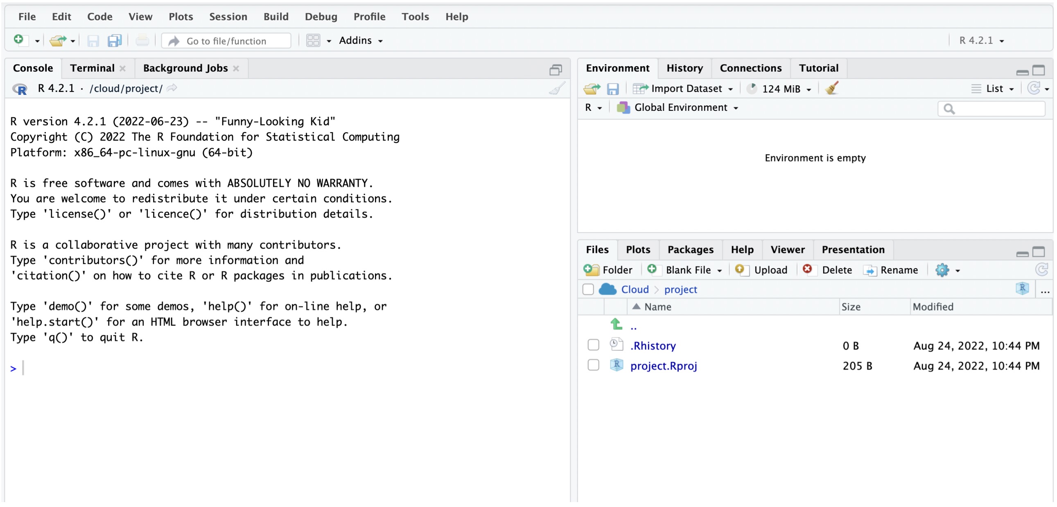Image resolution: width=1057 pixels, height=507 pixels.
Task: Open the environment List view dropdown
Action: [994, 89]
